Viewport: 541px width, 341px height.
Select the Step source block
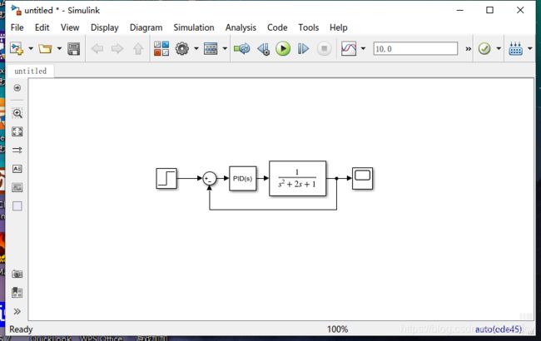pyautogui.click(x=166, y=178)
